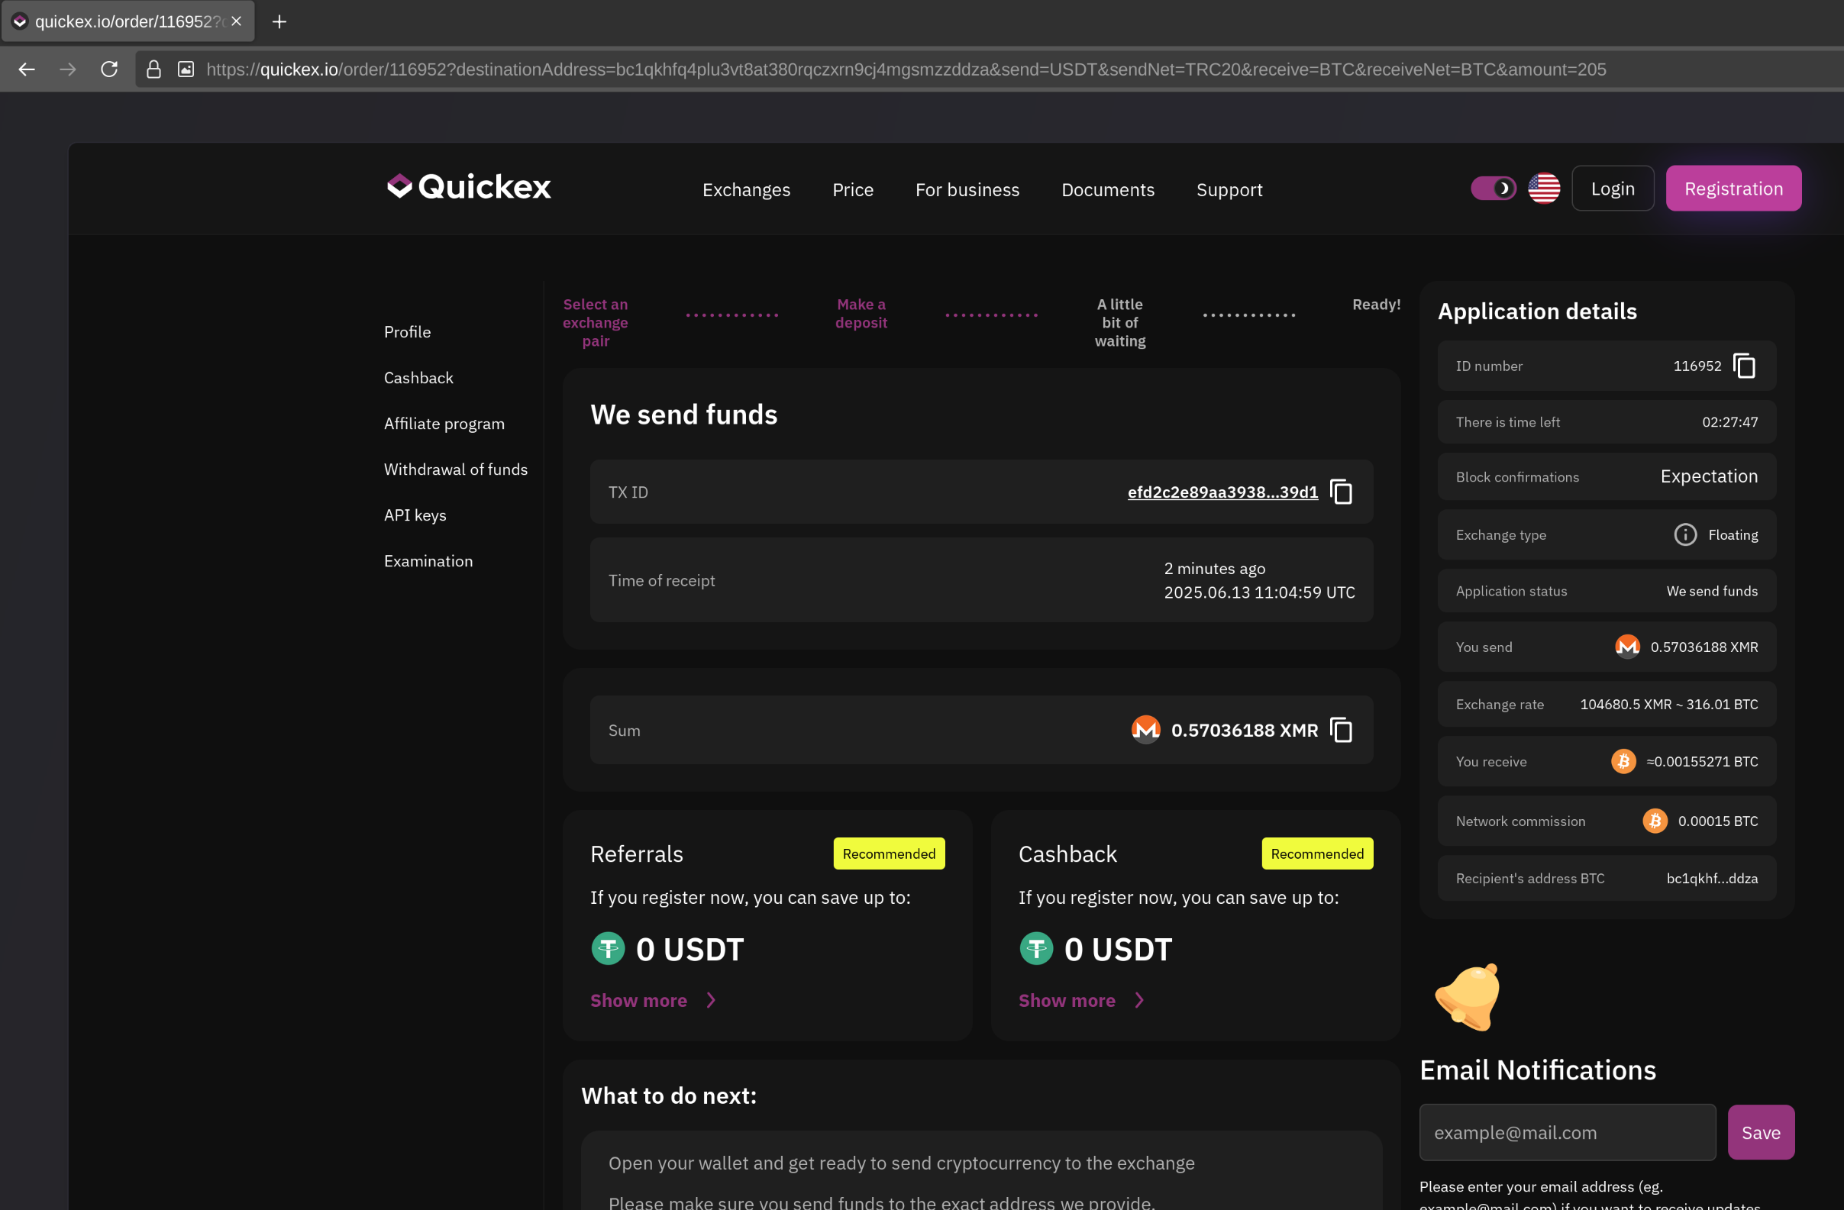Select Profile in the sidebar

point(407,331)
